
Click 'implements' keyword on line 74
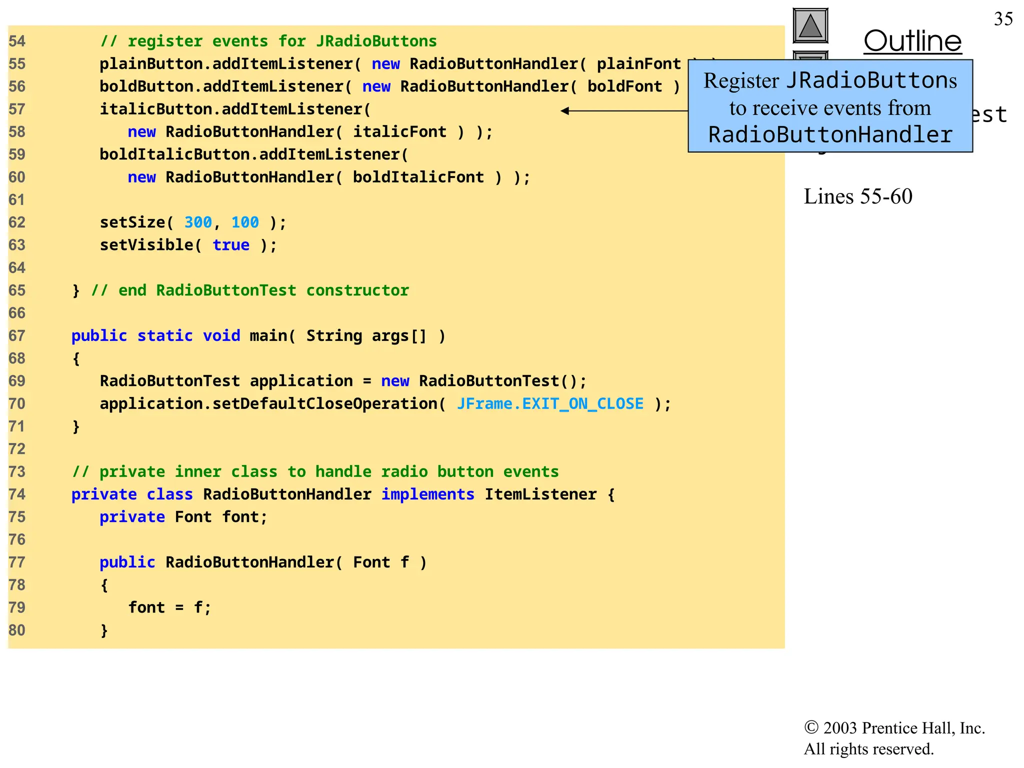427,494
